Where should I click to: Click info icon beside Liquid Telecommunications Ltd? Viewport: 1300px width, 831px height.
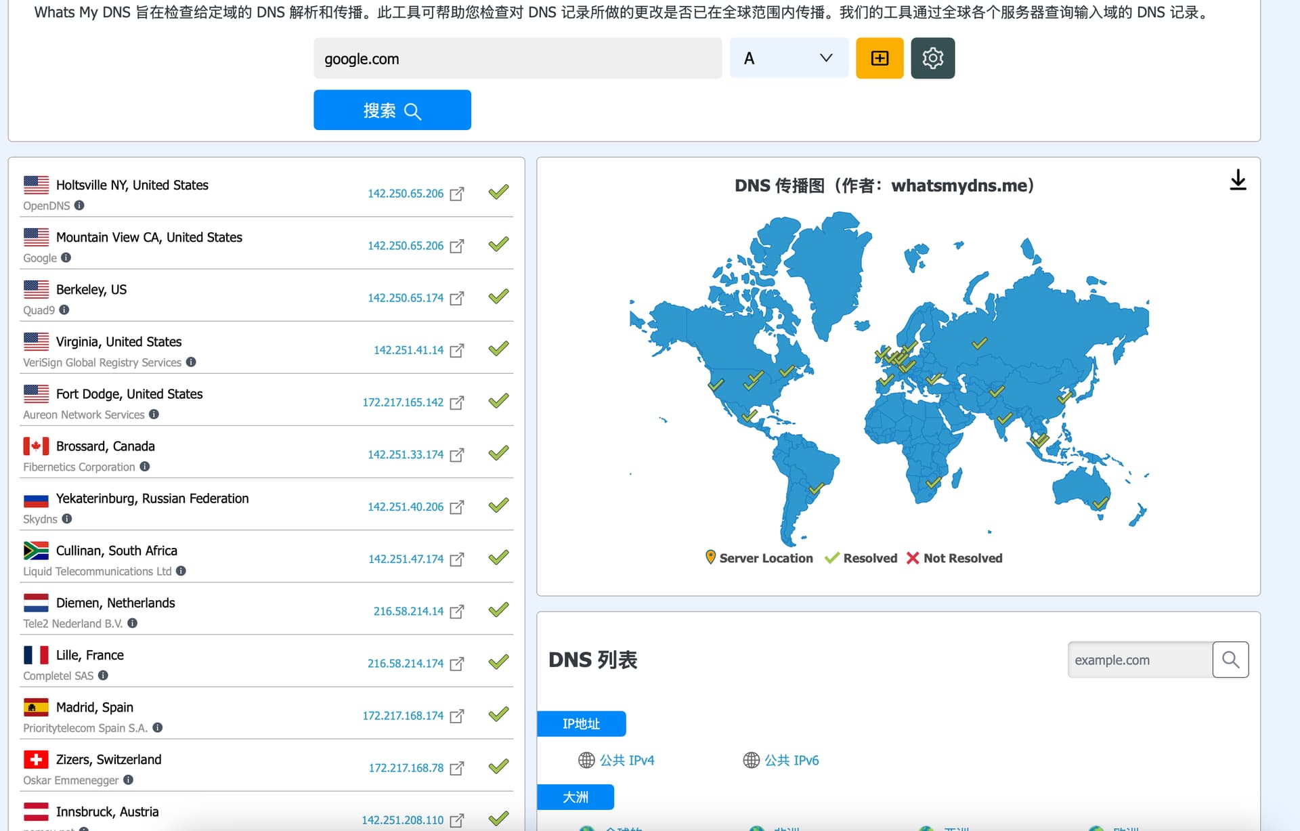181,571
